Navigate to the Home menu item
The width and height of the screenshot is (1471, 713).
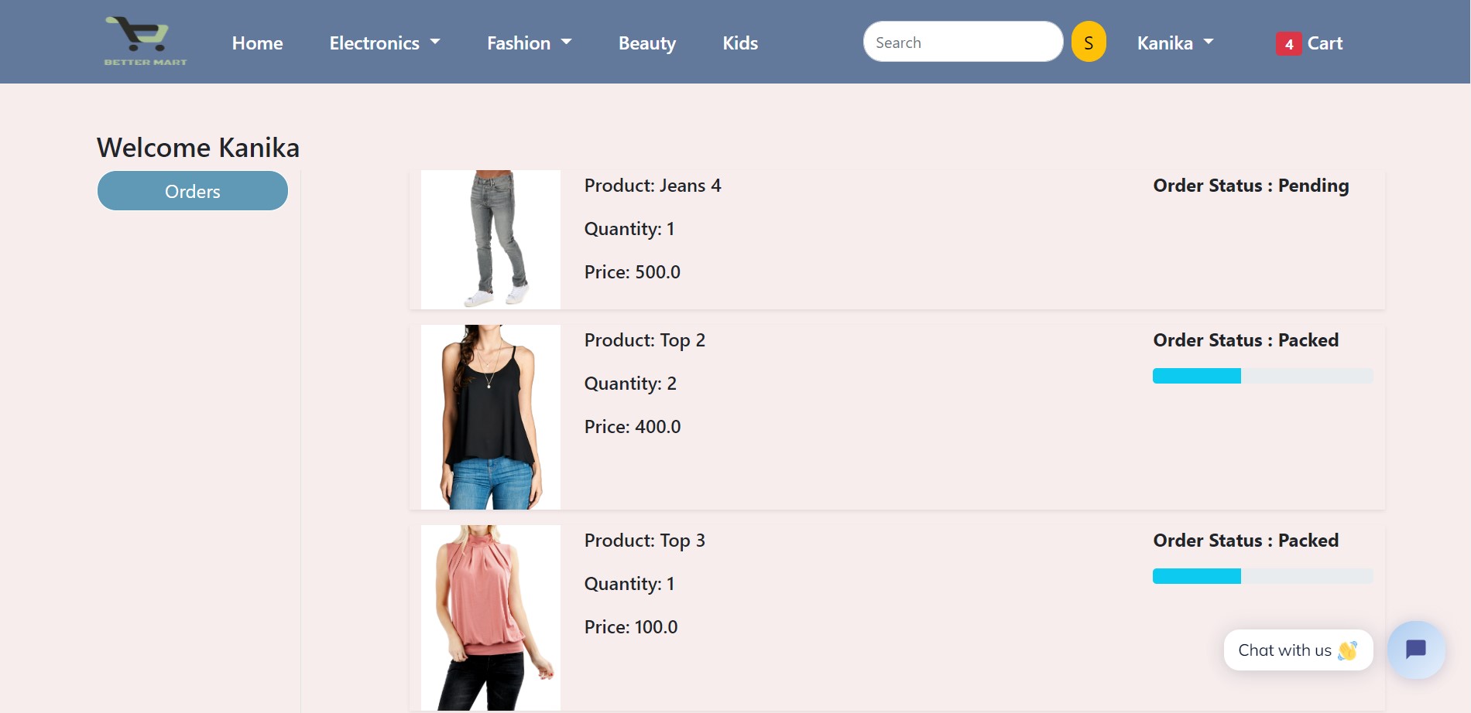click(x=257, y=43)
